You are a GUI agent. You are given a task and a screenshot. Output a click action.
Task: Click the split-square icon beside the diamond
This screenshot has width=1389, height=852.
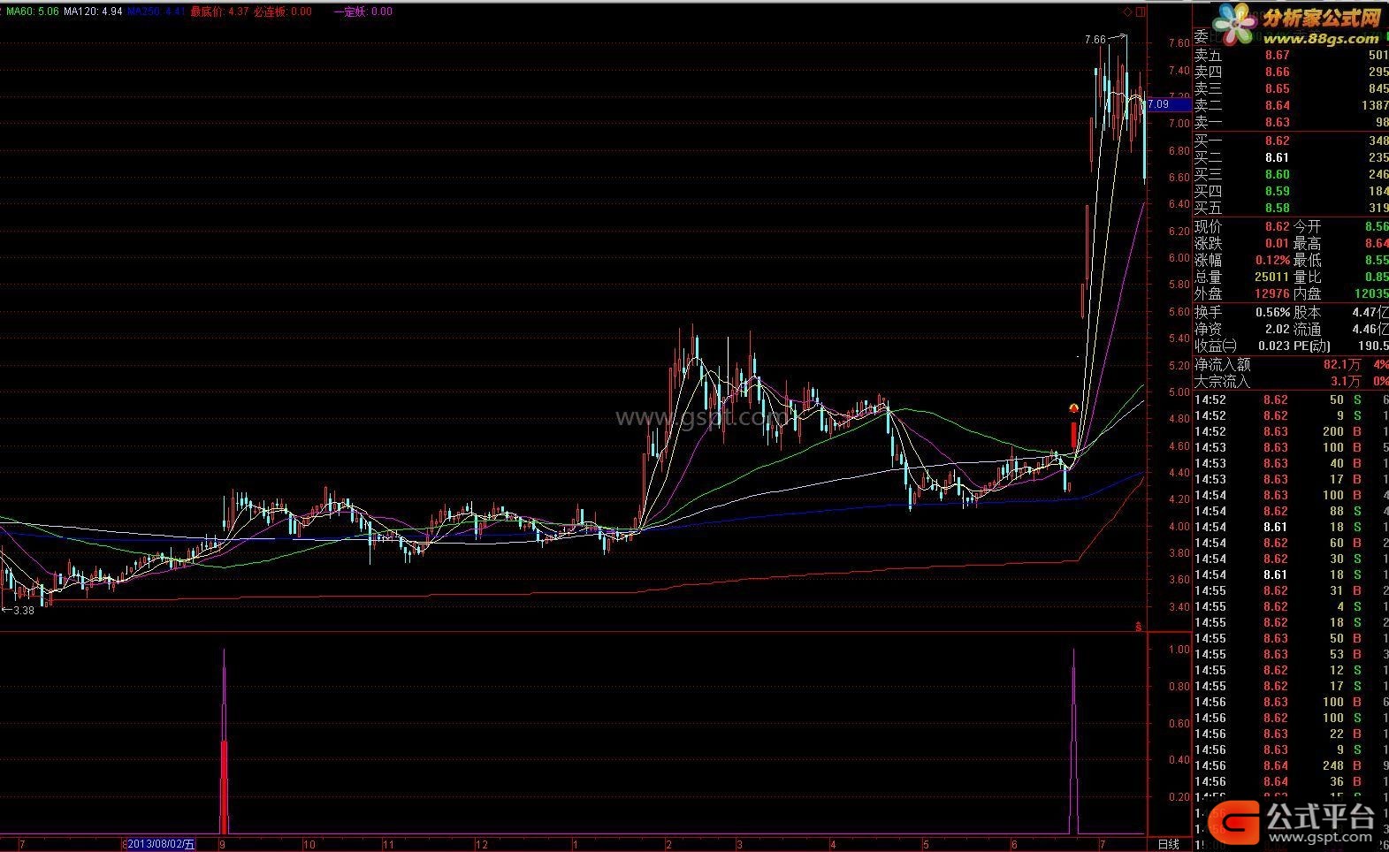1141,11
